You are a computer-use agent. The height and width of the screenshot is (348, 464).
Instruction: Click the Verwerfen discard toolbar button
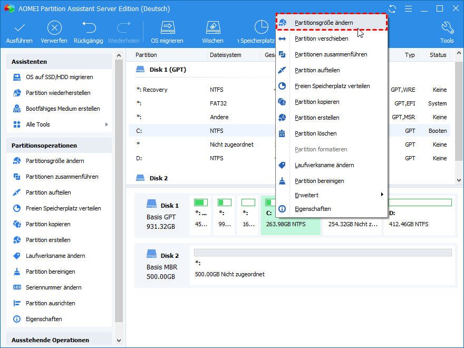click(54, 32)
